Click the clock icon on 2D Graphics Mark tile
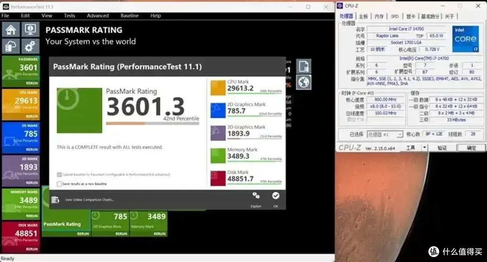Viewport: 487px width, 262px height. (96, 216)
